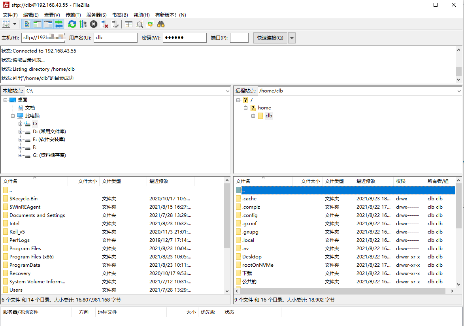Open the Site Manager icon
The width and height of the screenshot is (464, 326).
6,24
